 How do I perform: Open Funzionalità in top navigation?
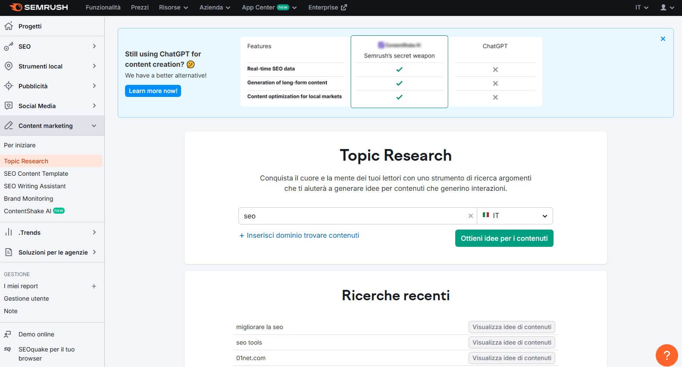(x=103, y=7)
